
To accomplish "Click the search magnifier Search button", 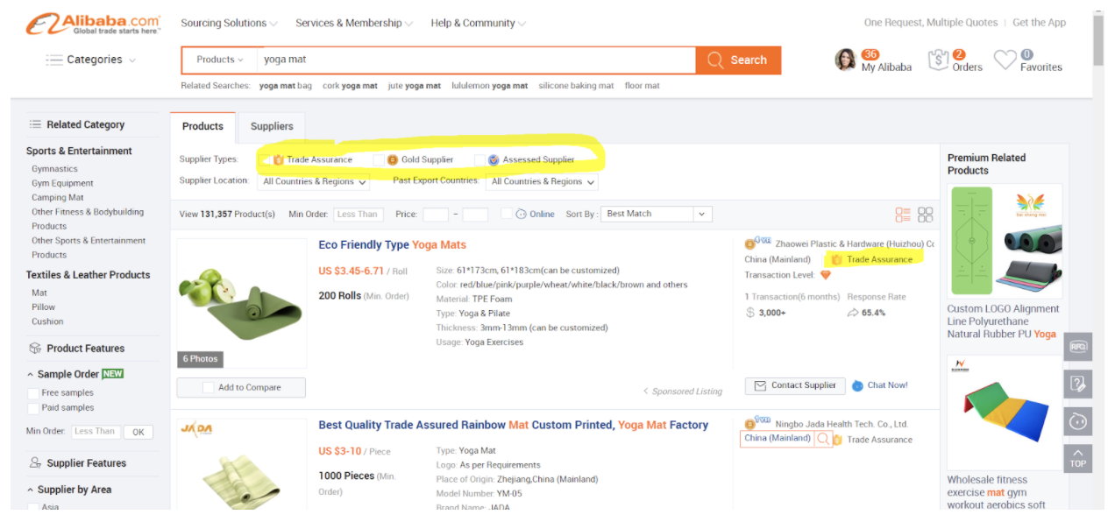I will coord(738,60).
